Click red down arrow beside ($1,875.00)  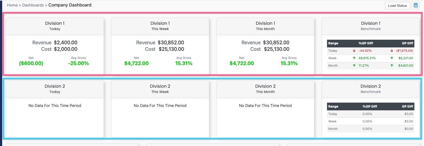392,51
